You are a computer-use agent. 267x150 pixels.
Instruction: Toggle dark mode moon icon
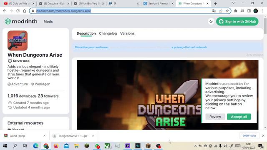(211, 22)
